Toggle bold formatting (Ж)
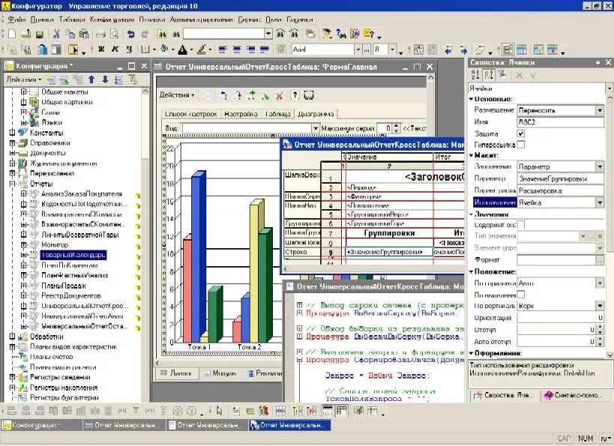 pos(101,49)
